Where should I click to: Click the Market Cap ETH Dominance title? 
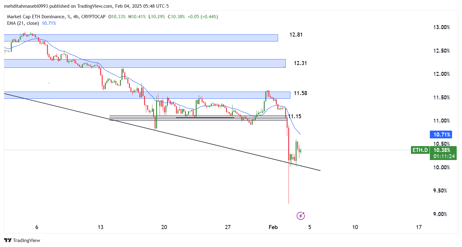coord(36,17)
